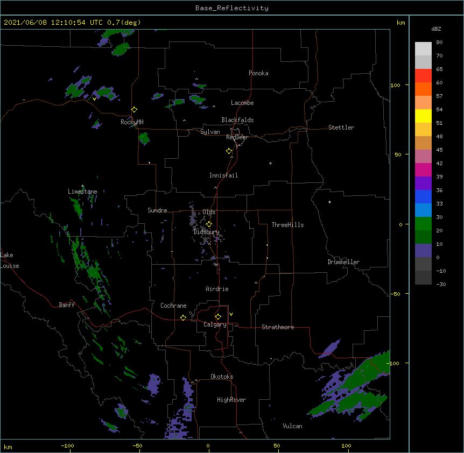Select the -50 tick on the right axis
This screenshot has height=453, width=464.
395,294
